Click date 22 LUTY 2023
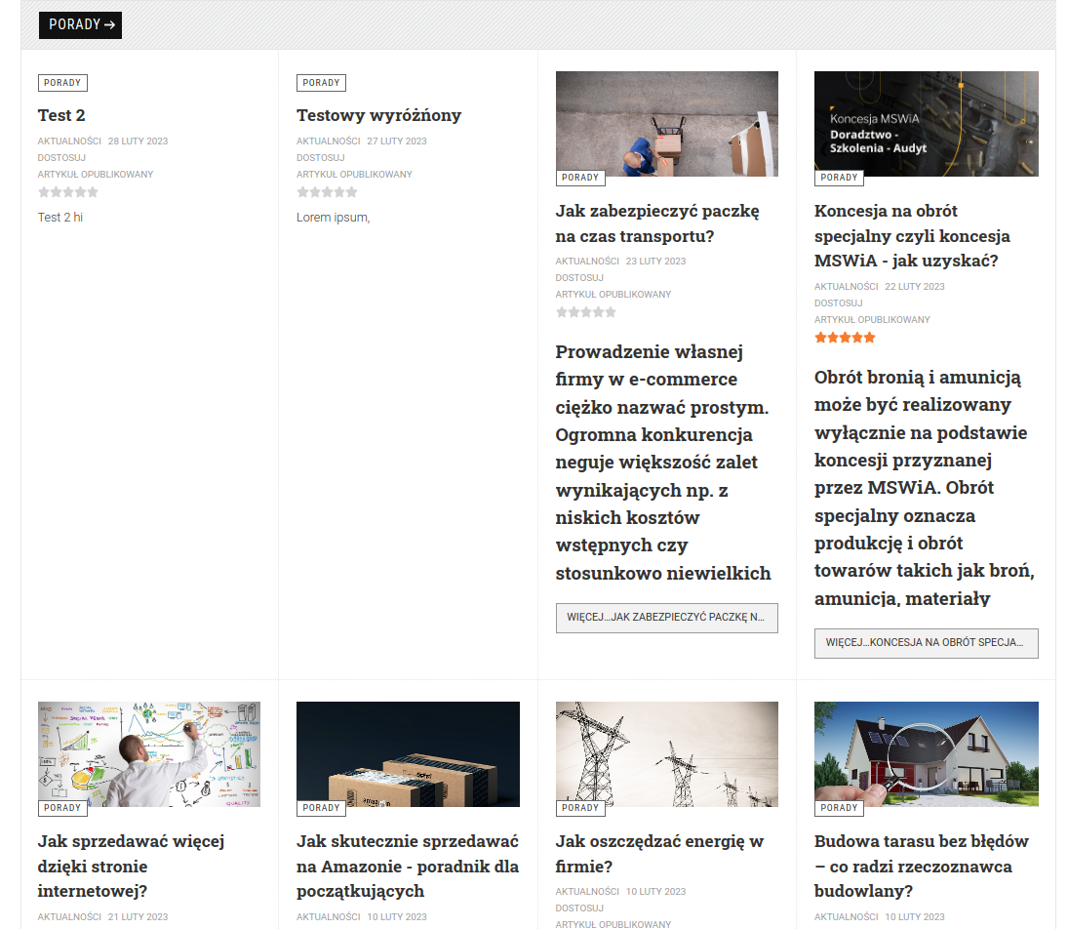Image resolution: width=1068 pixels, height=929 pixels. [915, 286]
